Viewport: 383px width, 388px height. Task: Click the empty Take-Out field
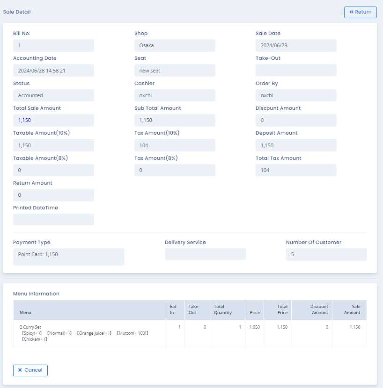coord(296,71)
